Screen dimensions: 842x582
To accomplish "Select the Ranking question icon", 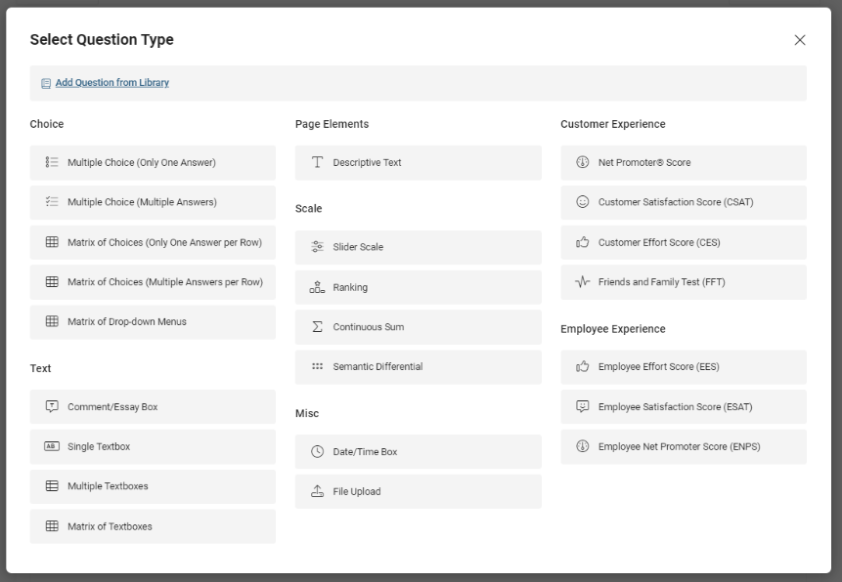I will (317, 287).
